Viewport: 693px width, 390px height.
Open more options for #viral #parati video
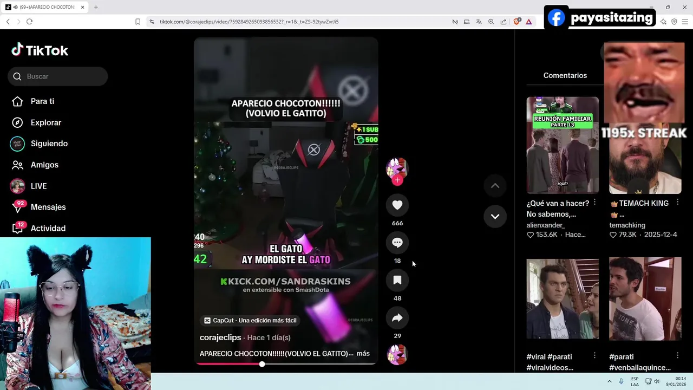pyautogui.click(x=594, y=355)
